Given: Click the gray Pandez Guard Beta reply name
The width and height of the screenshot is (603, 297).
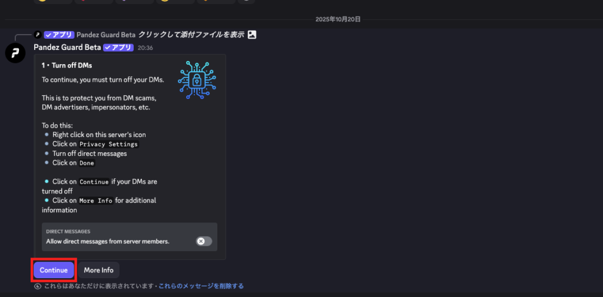Looking at the screenshot, I should (106, 35).
